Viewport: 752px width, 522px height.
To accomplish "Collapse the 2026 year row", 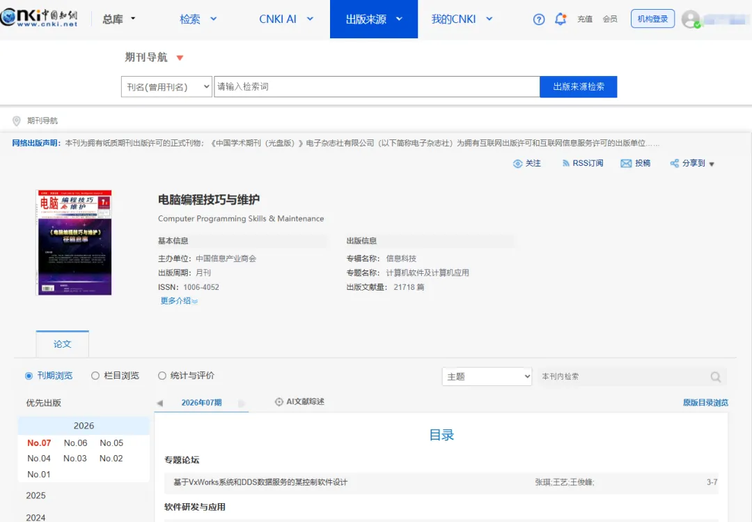I will (84, 426).
